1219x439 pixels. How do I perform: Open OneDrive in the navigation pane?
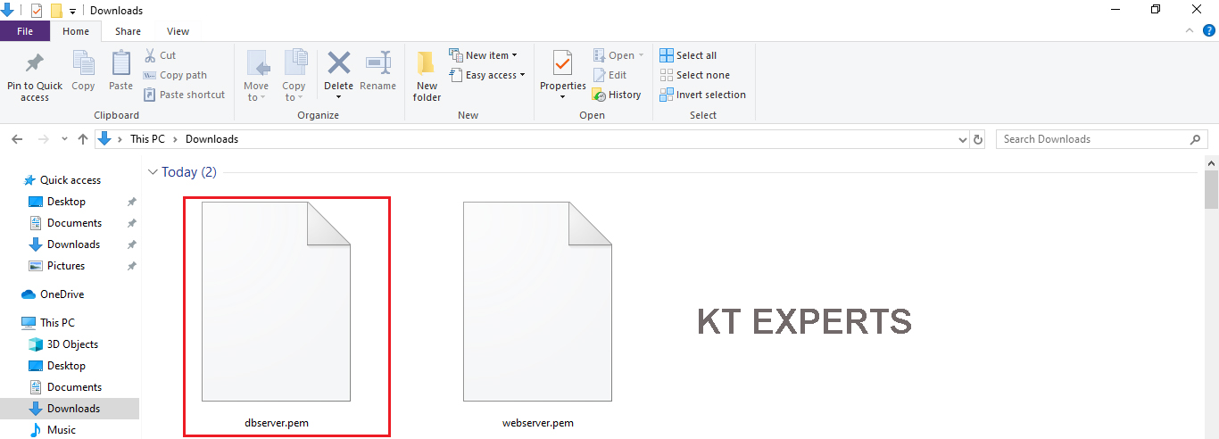[62, 294]
